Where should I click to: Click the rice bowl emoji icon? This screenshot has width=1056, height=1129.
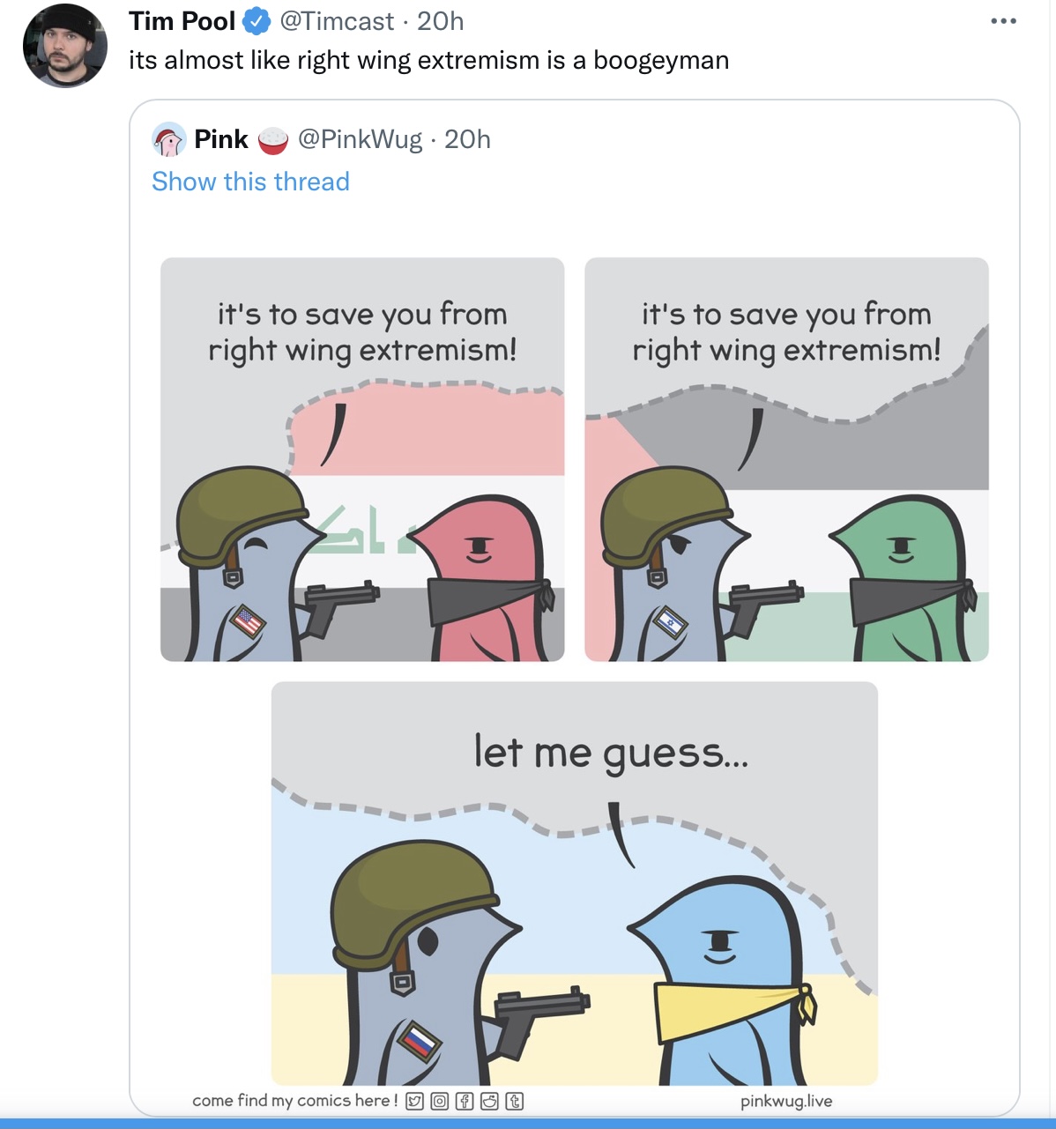pos(273,140)
